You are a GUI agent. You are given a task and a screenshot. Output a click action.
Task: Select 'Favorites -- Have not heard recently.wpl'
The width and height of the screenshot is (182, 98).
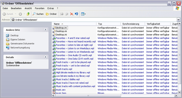76,41
